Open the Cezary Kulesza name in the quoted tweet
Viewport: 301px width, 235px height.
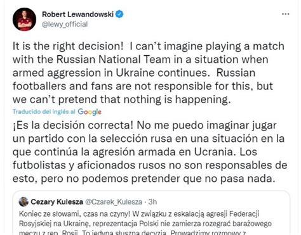coord(57,202)
